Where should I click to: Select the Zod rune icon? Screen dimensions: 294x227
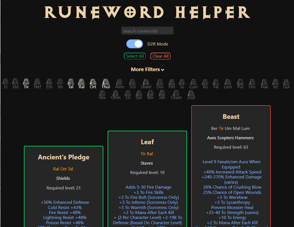click(x=191, y=93)
